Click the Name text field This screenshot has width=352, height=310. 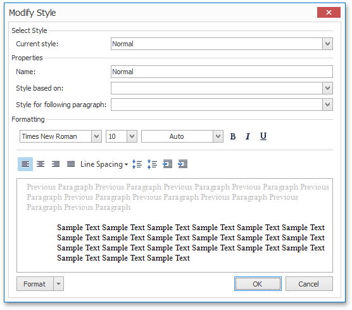click(222, 72)
